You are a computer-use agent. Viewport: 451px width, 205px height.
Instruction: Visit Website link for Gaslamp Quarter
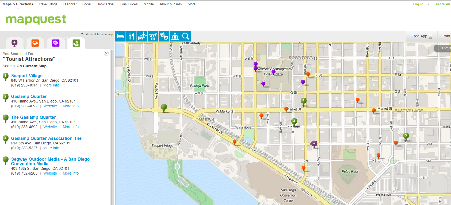click(50, 106)
